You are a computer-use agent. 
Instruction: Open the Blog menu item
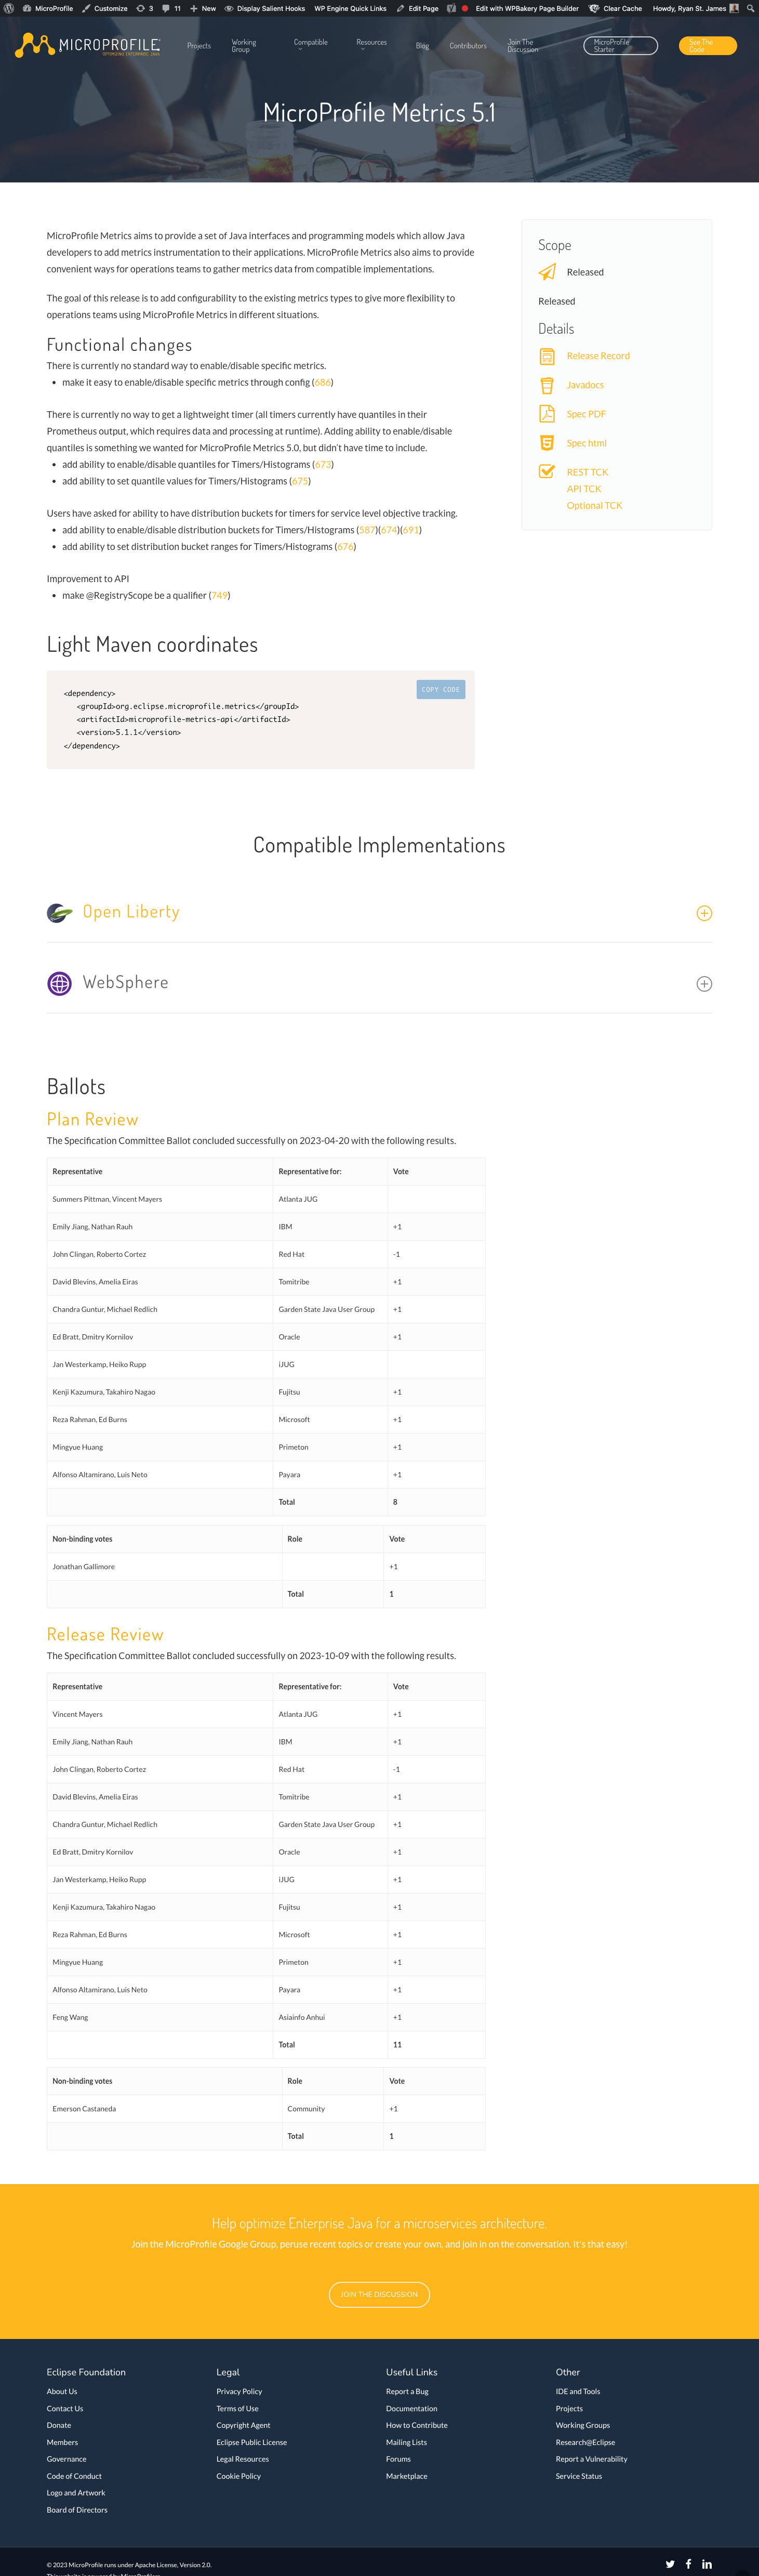click(422, 46)
